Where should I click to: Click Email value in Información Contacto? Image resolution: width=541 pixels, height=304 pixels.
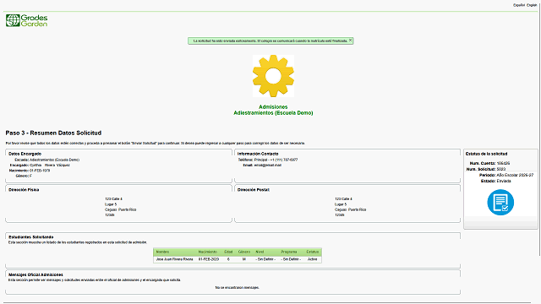[x=268, y=166]
